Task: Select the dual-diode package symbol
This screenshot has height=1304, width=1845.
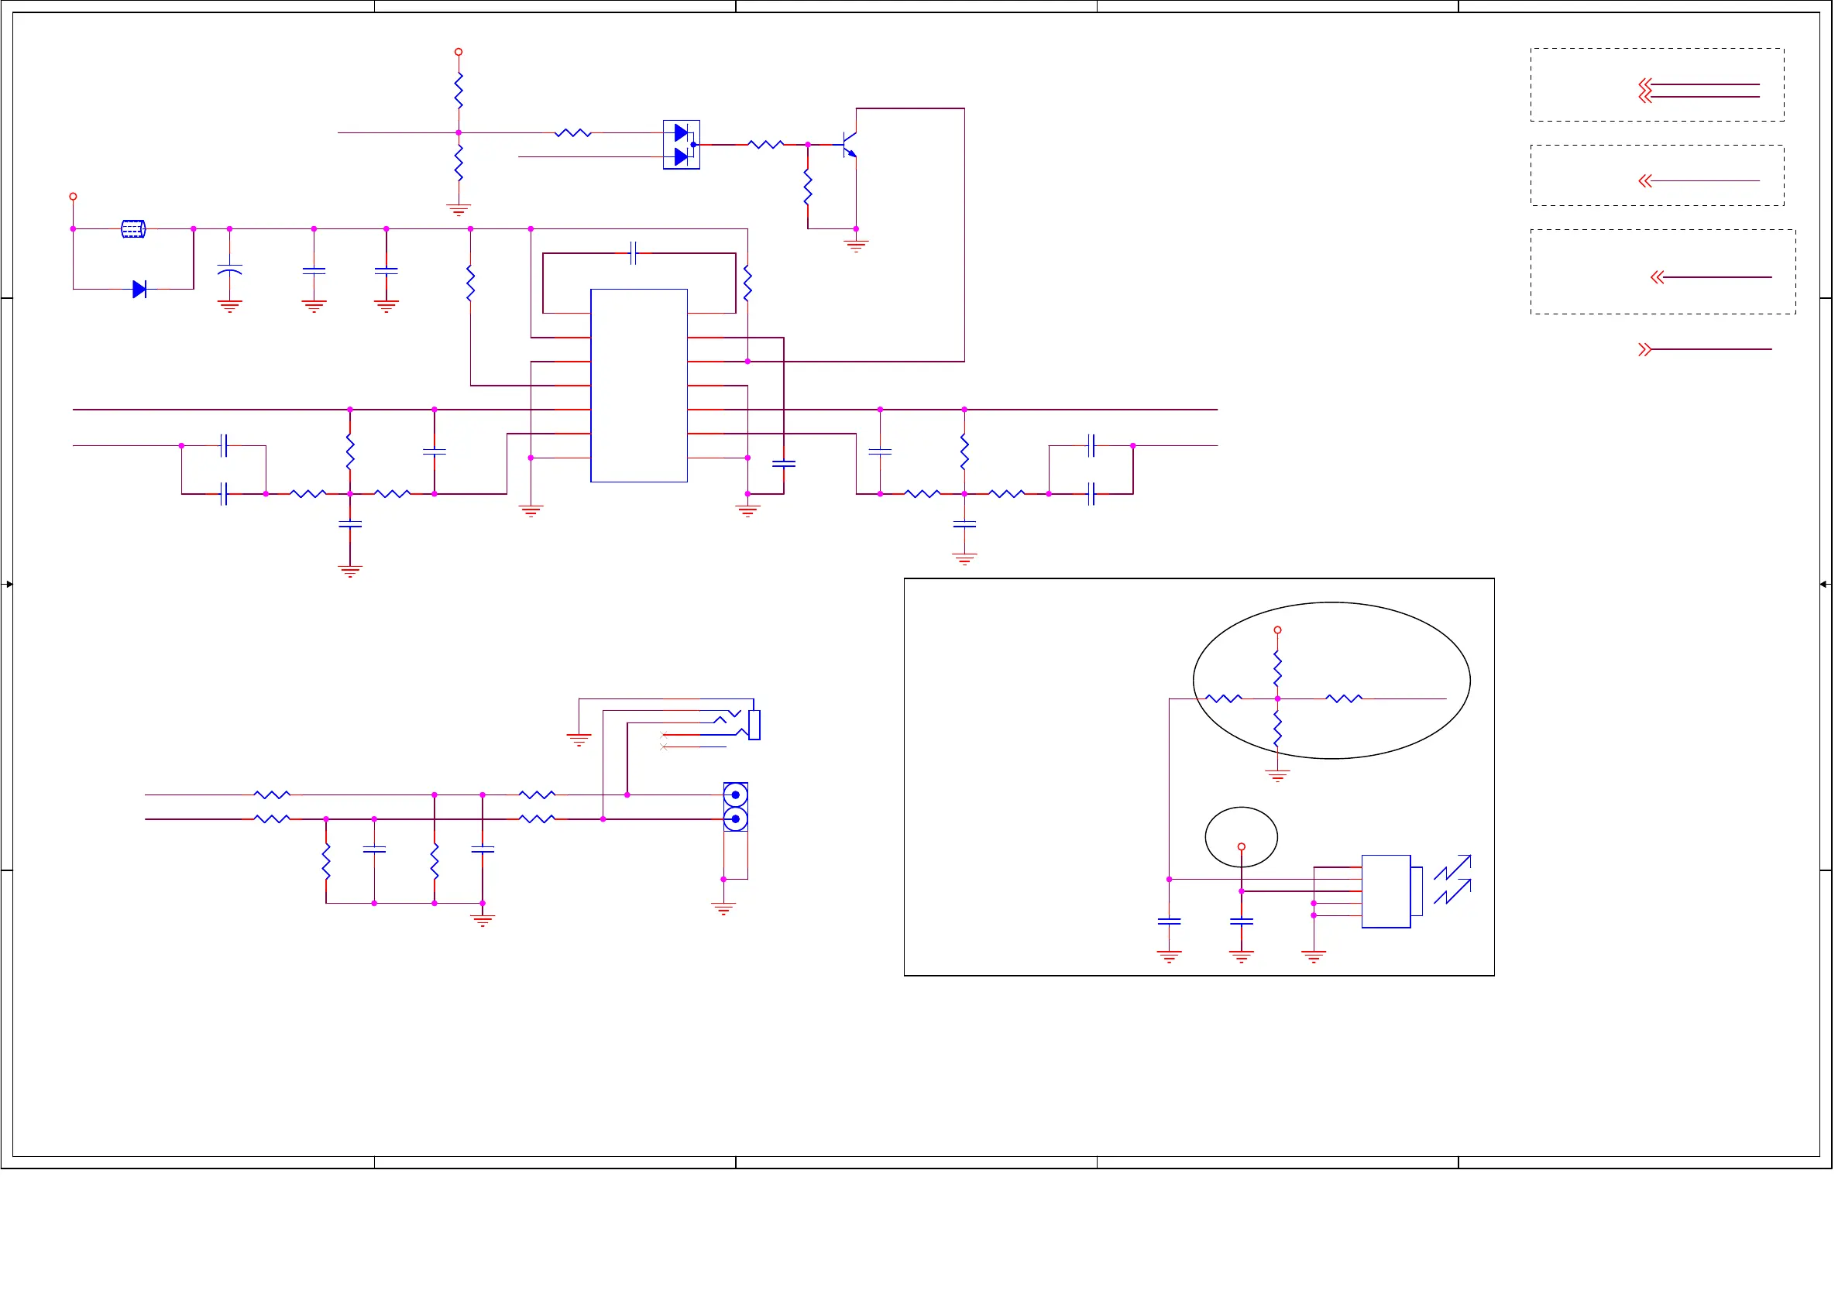Action: (x=682, y=145)
